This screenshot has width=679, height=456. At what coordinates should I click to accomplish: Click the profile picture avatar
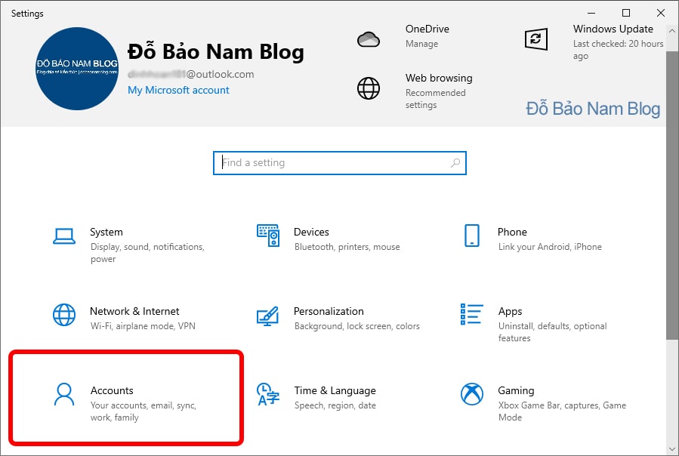click(x=77, y=69)
